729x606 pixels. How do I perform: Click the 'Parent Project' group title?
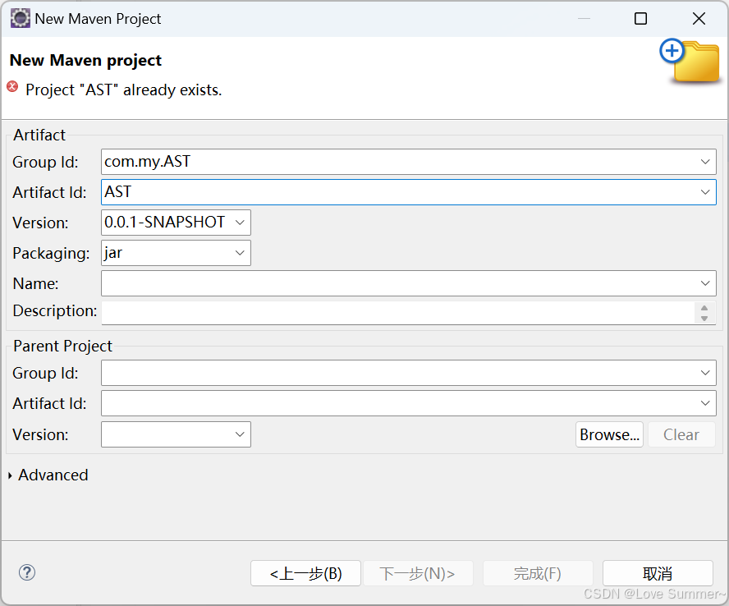pyautogui.click(x=62, y=346)
